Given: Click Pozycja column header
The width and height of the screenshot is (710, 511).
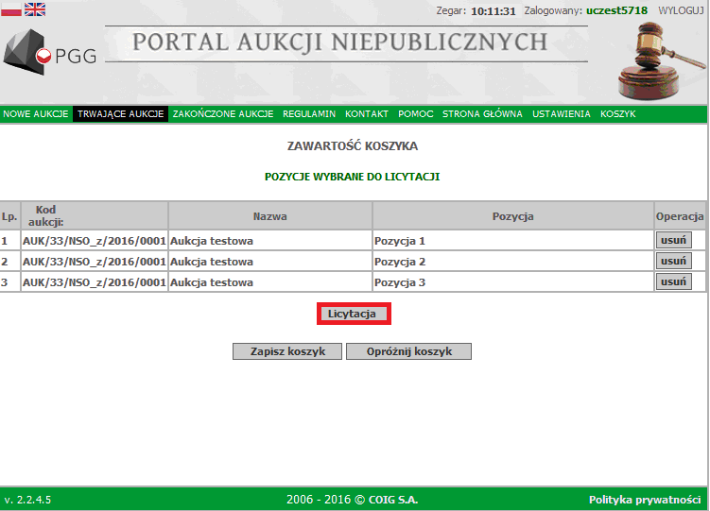Looking at the screenshot, I should click(x=513, y=216).
